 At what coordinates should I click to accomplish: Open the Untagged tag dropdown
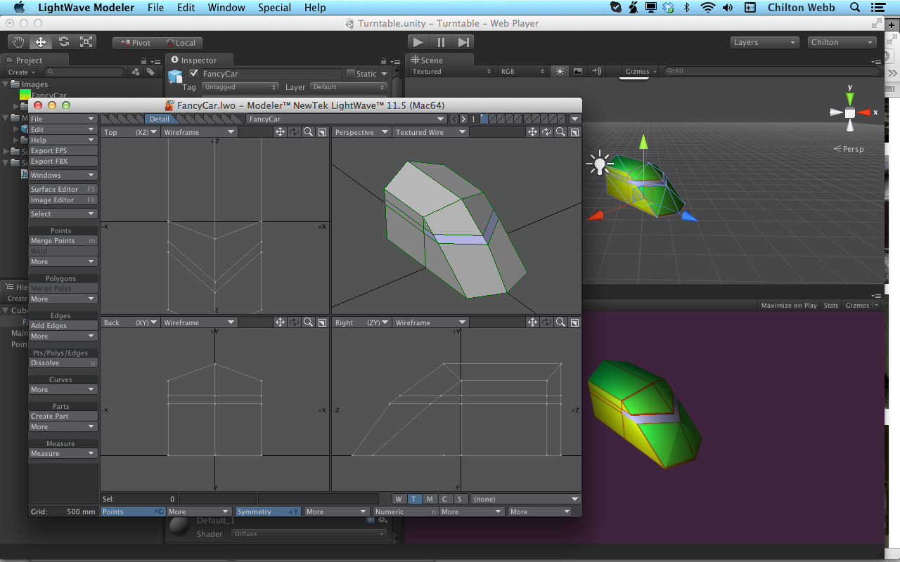click(x=240, y=87)
